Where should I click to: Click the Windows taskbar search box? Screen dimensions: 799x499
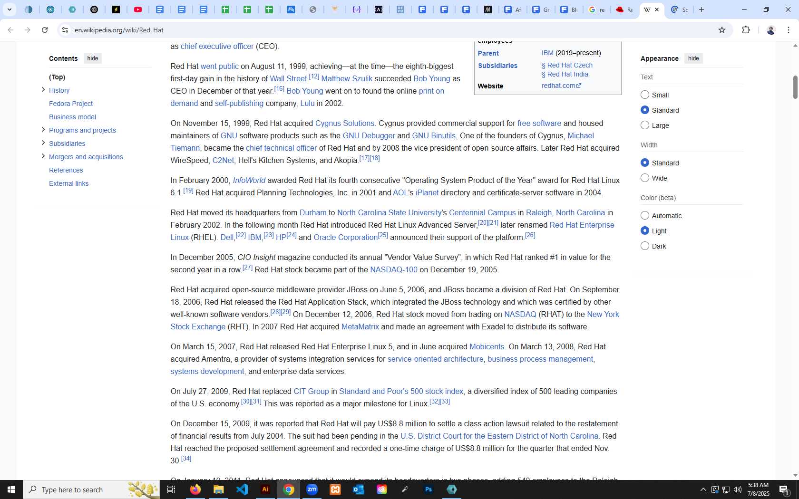click(91, 489)
